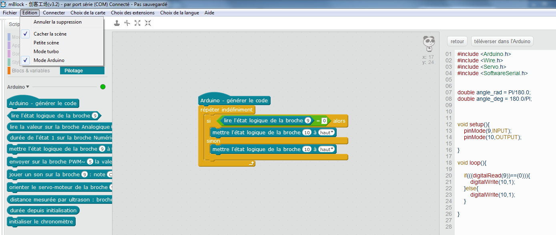Click the retour button
This screenshot has height=235, width=556.
pyautogui.click(x=457, y=41)
